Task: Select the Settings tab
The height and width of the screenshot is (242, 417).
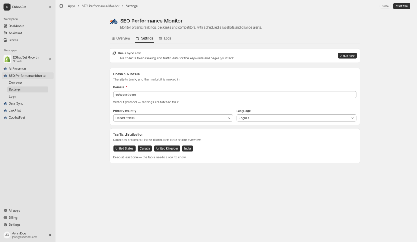Action: click(145, 38)
